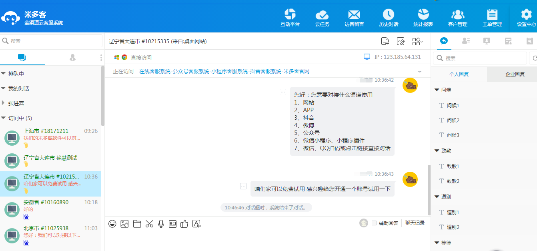The height and width of the screenshot is (251, 537).
Task: Open 聊天记录 chat history
Action: 415,223
